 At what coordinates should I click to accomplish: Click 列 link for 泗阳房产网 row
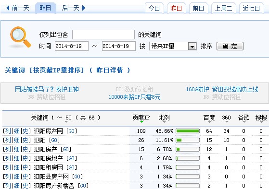[x=8, y=131]
